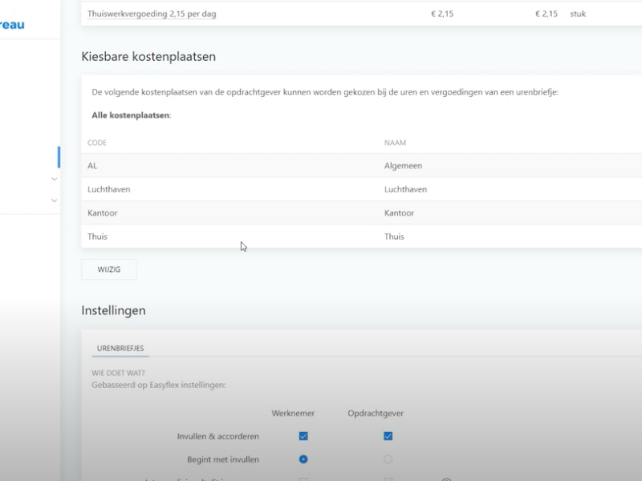This screenshot has width=642, height=481.
Task: Open the Thuiswerkvergoeding 2,15 per dag row
Action: pos(241,14)
